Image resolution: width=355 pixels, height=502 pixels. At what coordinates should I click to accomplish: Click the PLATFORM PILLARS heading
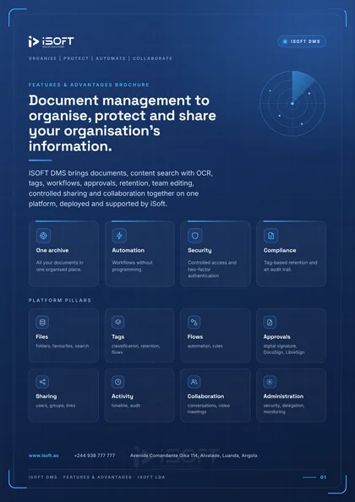pos(60,300)
